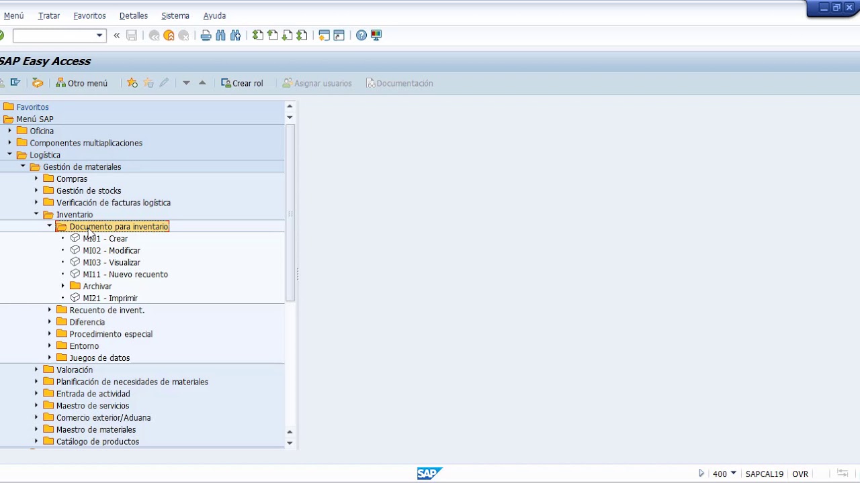Click the Back navigation icon
The height and width of the screenshot is (483, 860).
coord(155,36)
